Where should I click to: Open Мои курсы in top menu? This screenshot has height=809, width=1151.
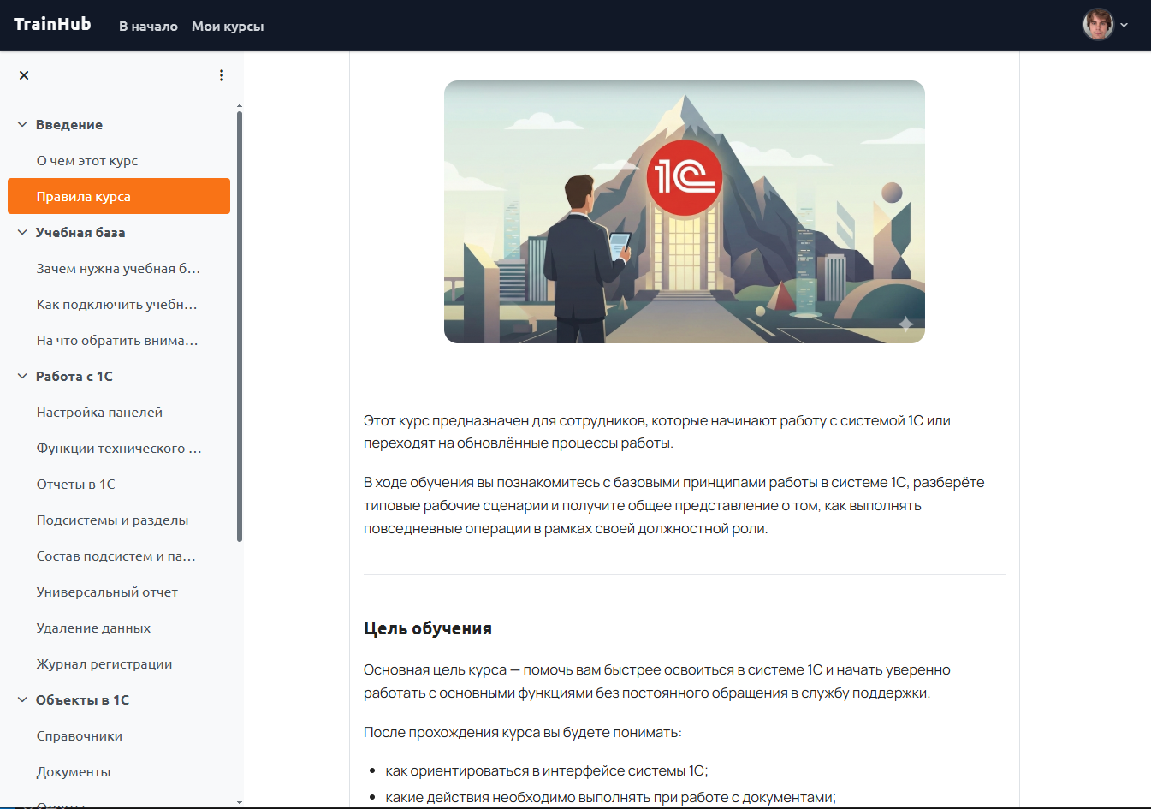[x=228, y=27]
